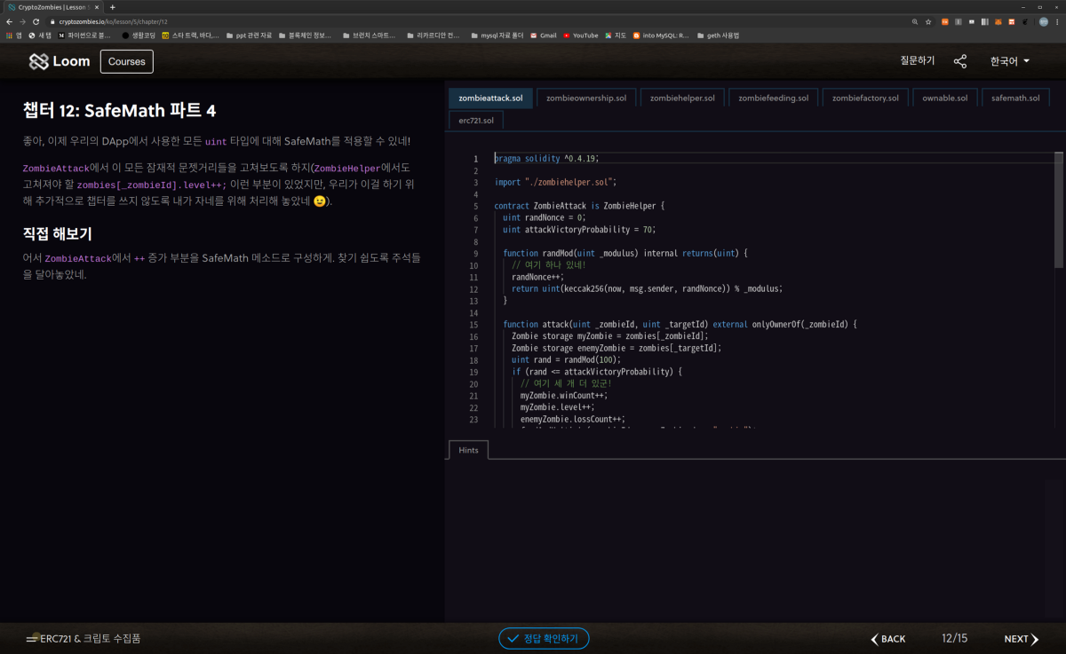Open the browser profile avatar
The height and width of the screenshot is (654, 1066).
1044,21
